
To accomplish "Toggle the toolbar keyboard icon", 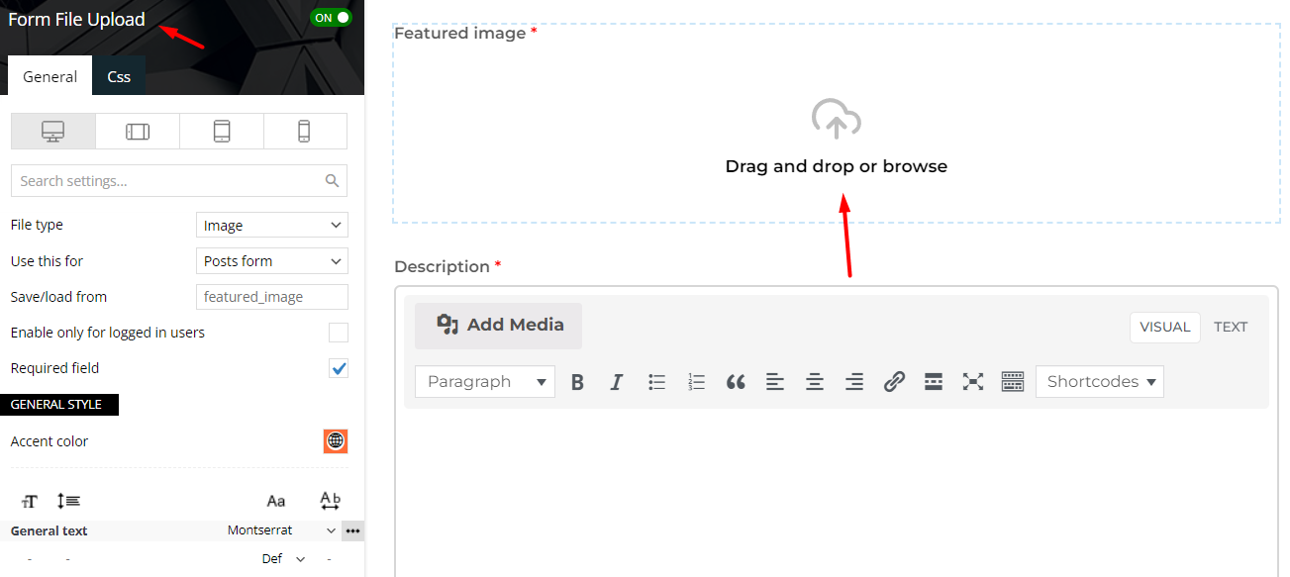I will pyautogui.click(x=1013, y=382).
